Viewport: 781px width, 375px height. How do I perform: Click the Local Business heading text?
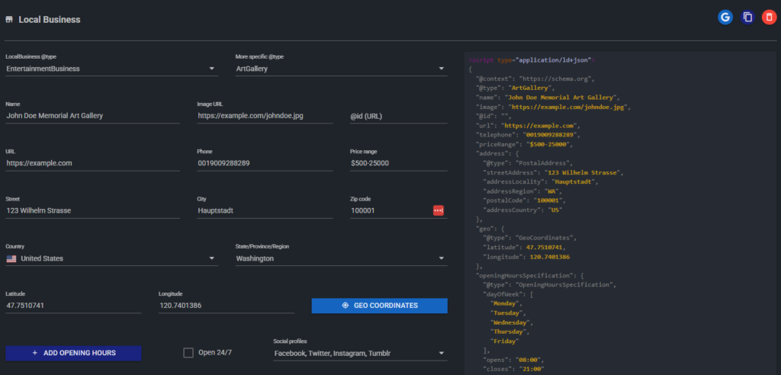(x=50, y=20)
